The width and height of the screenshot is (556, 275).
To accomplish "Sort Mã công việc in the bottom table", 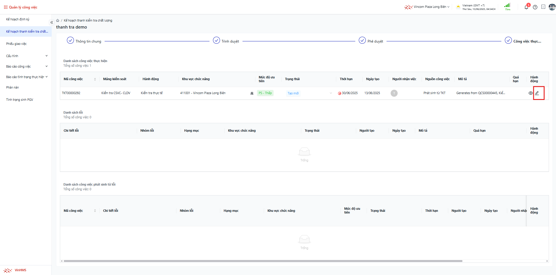I will (x=95, y=211).
